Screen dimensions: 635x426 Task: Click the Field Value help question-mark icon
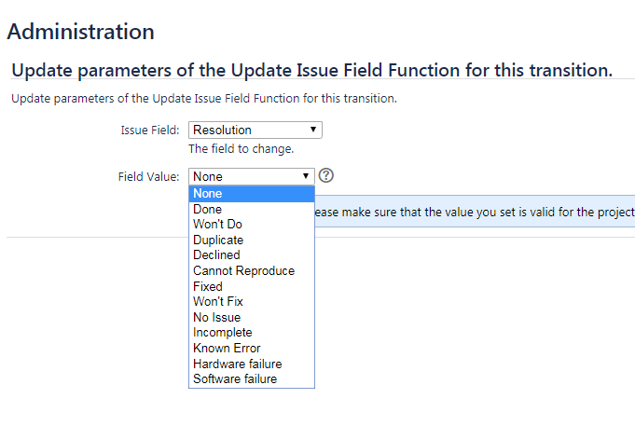[326, 176]
